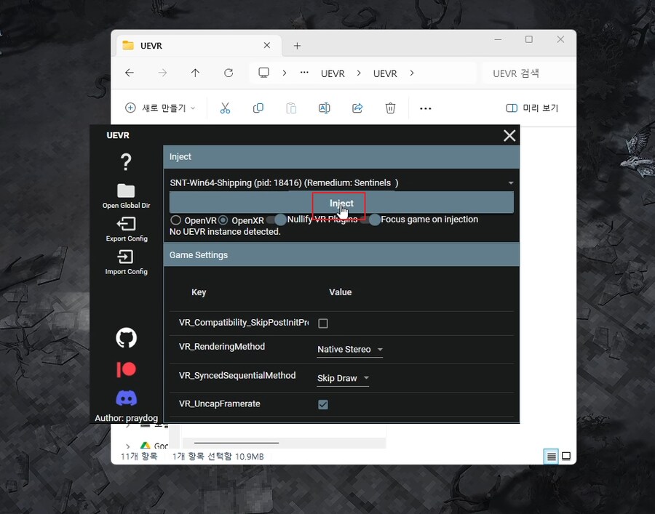Open the GitHub link icon
655x514 pixels.
(126, 337)
